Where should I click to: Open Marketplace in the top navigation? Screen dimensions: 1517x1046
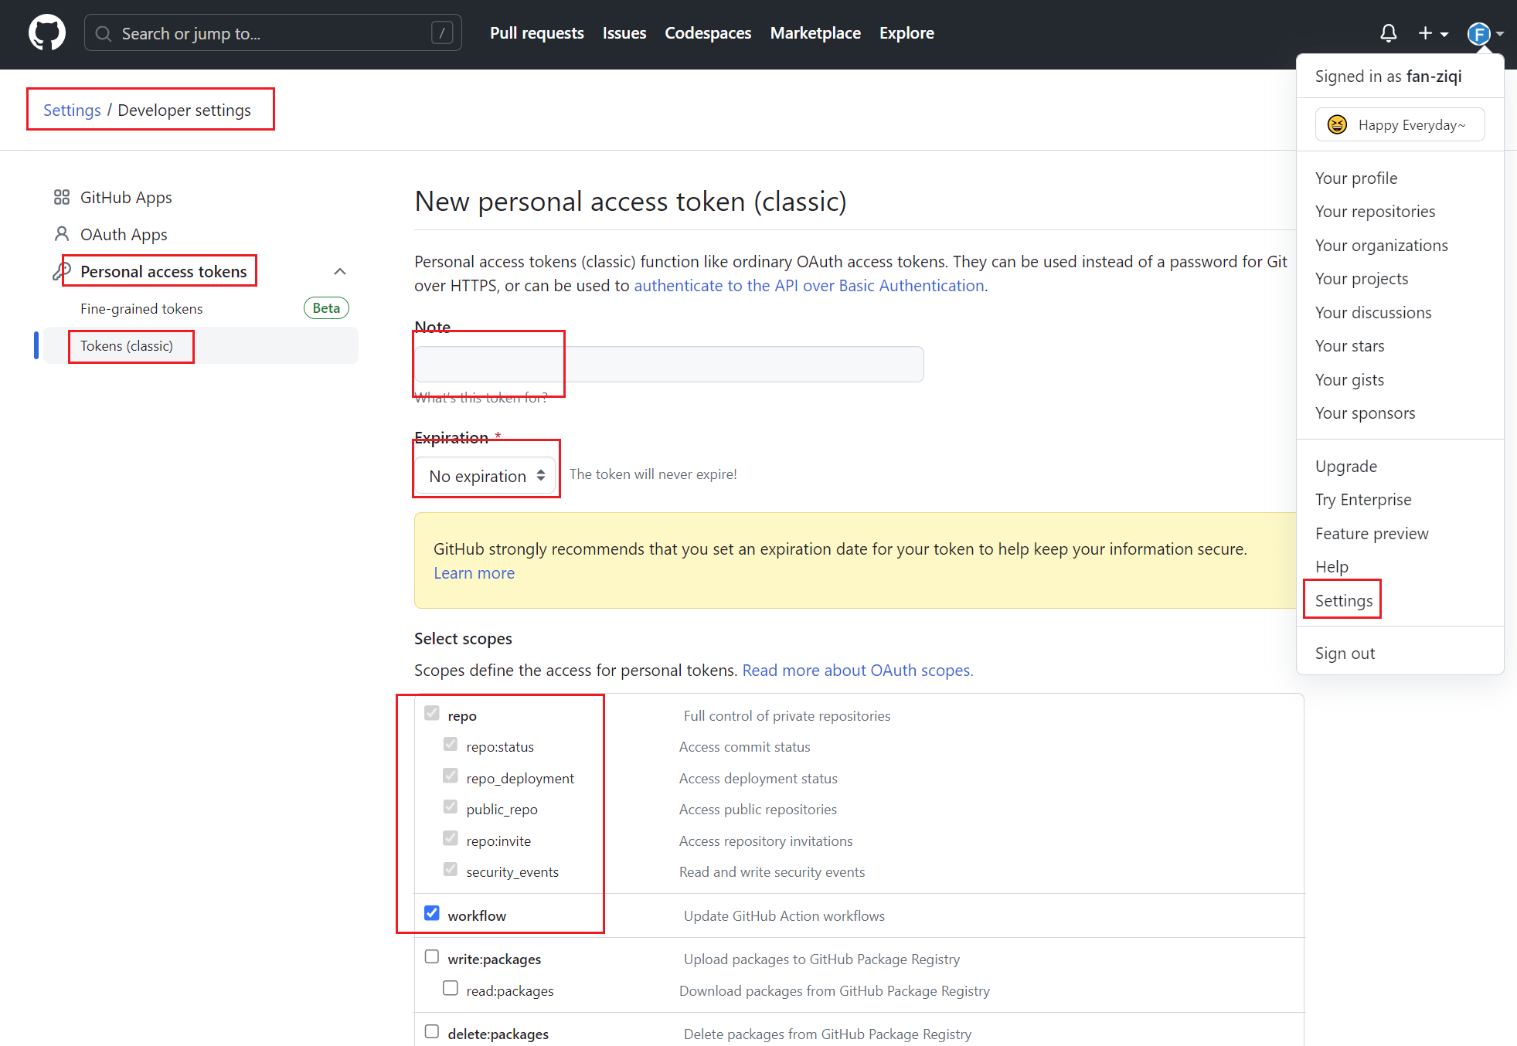pyautogui.click(x=815, y=33)
